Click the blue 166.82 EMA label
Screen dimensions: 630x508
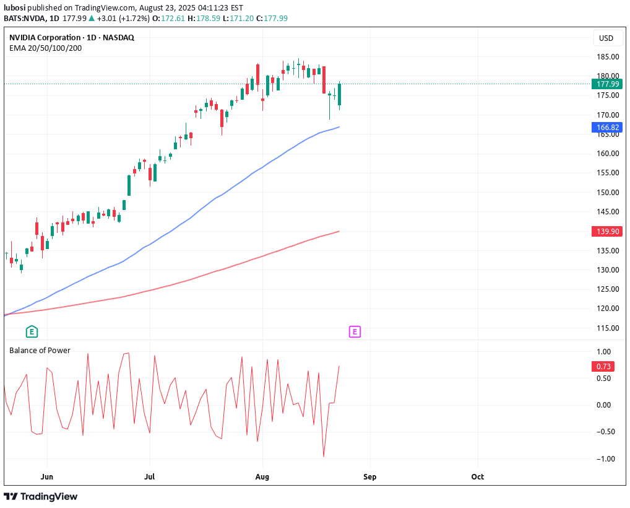coord(607,128)
